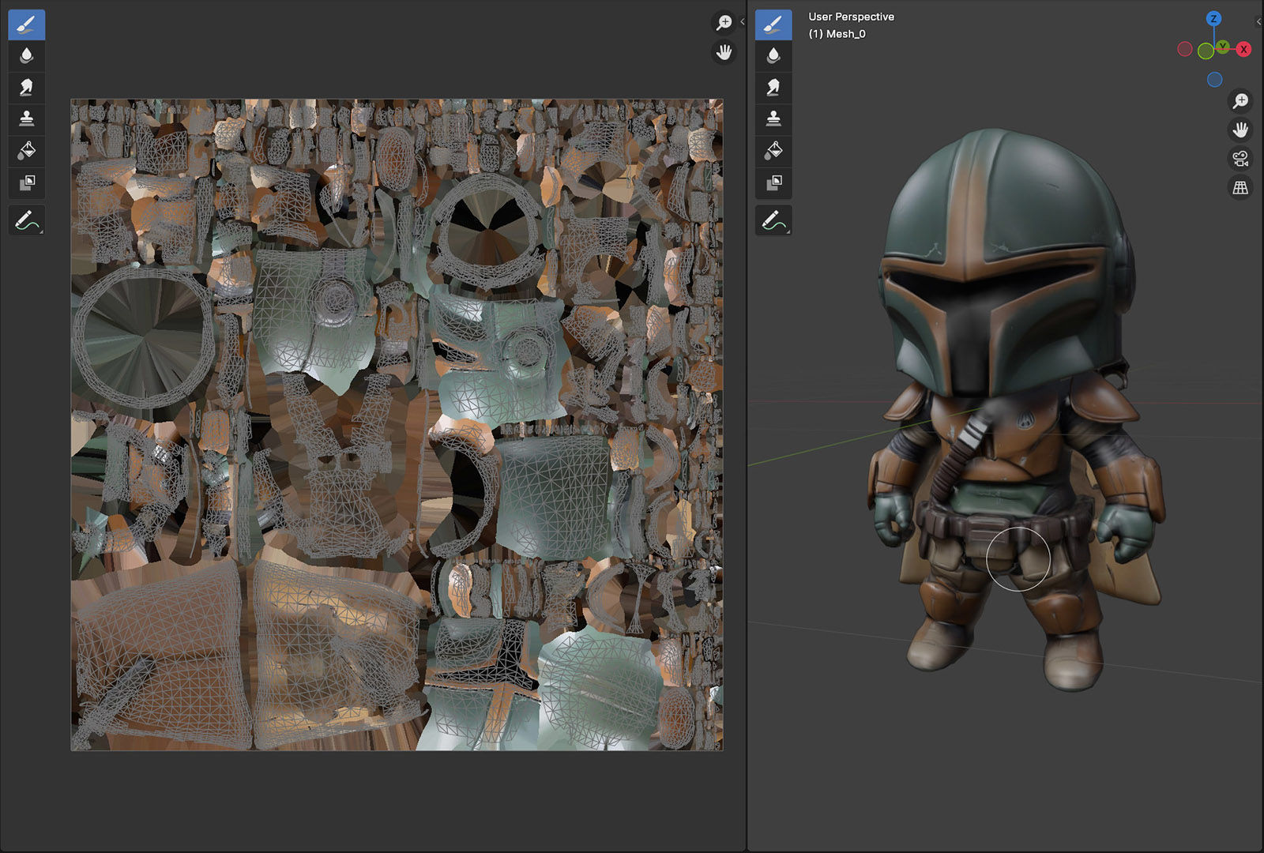Click the zoom magnifier in the image editor
This screenshot has height=853, width=1264.
click(x=724, y=23)
